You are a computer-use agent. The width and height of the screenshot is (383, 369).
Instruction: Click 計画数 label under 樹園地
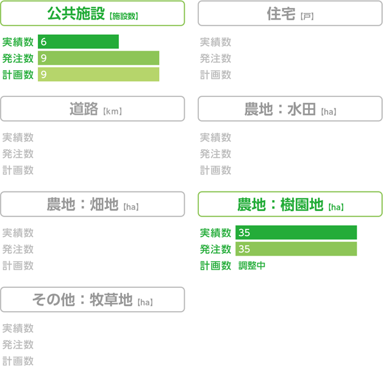click(x=216, y=265)
